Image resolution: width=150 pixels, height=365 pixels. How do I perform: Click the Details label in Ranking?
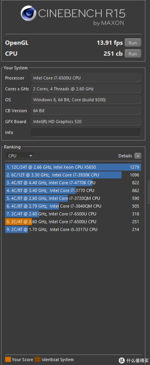(x=125, y=156)
